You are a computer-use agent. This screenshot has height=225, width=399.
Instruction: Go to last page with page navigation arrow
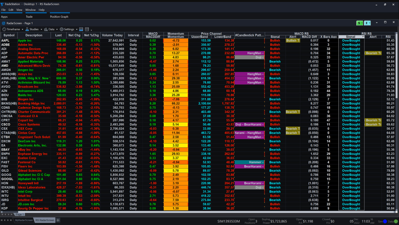[11, 215]
